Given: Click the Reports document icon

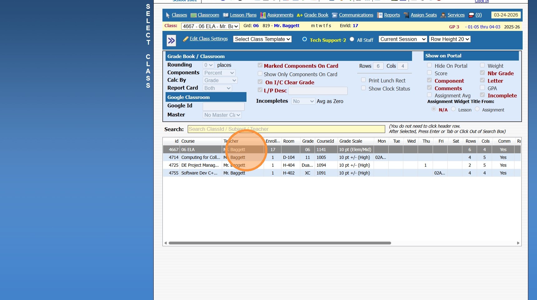Looking at the screenshot, I should click(x=380, y=15).
